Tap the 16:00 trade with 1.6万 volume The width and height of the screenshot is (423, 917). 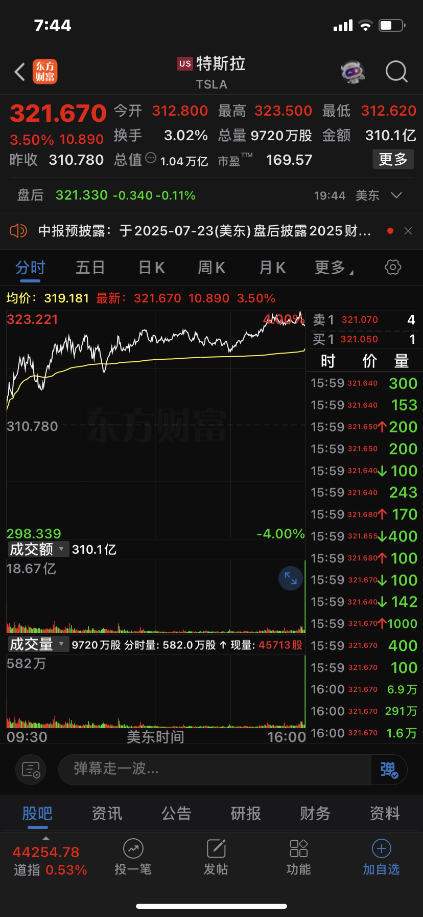click(x=364, y=733)
